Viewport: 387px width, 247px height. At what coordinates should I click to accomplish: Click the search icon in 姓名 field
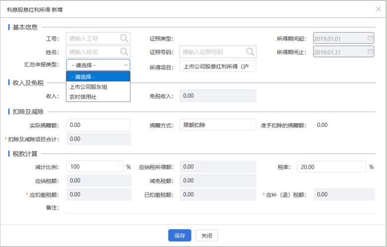(x=124, y=52)
